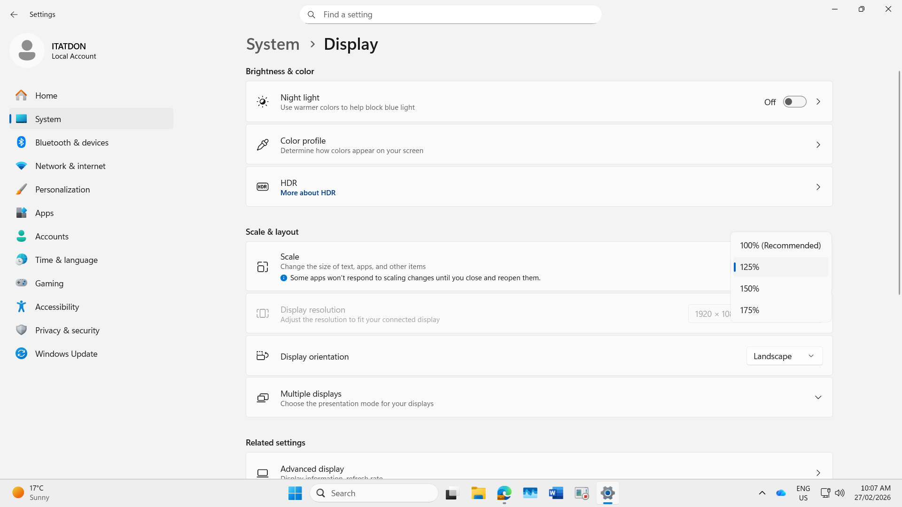Open Display orientation Landscape dropdown
The width and height of the screenshot is (902, 507).
pyautogui.click(x=784, y=356)
